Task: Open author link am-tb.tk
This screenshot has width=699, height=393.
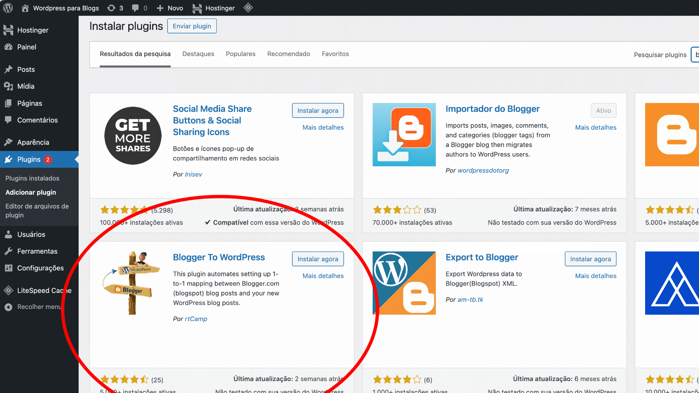Action: point(470,299)
